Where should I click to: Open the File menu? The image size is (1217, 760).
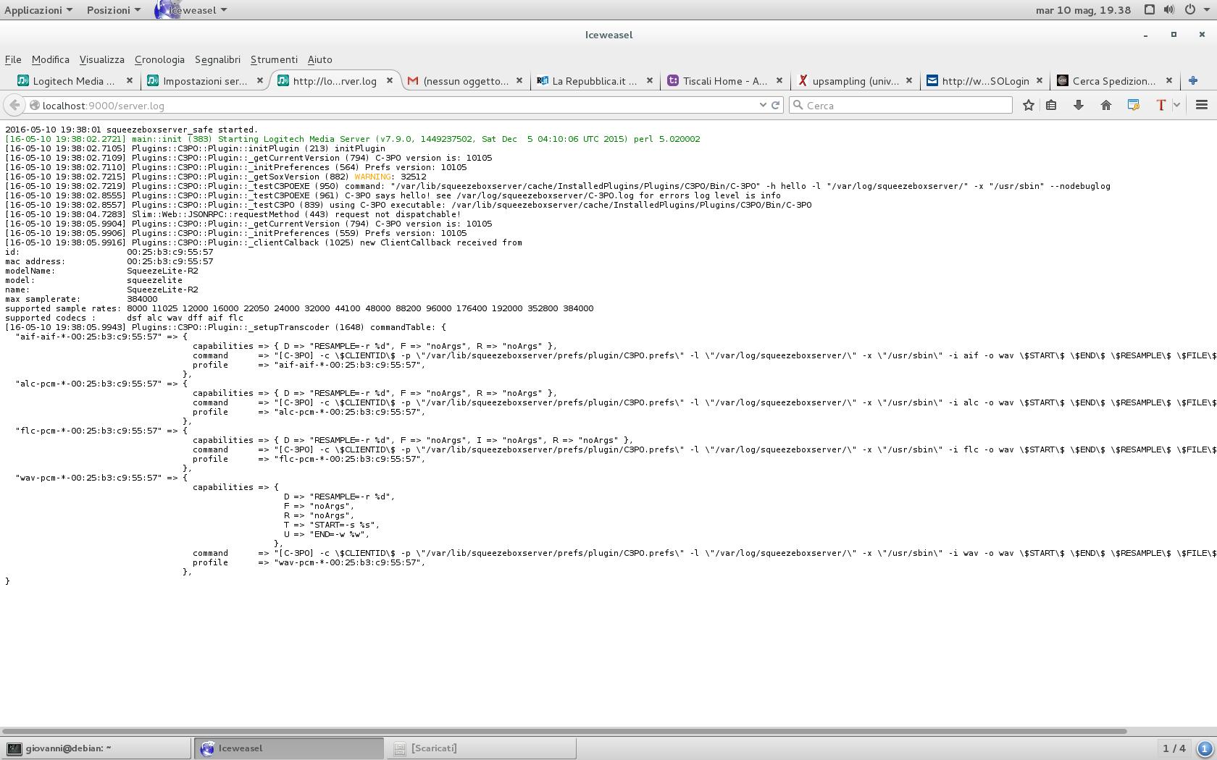[x=13, y=59]
